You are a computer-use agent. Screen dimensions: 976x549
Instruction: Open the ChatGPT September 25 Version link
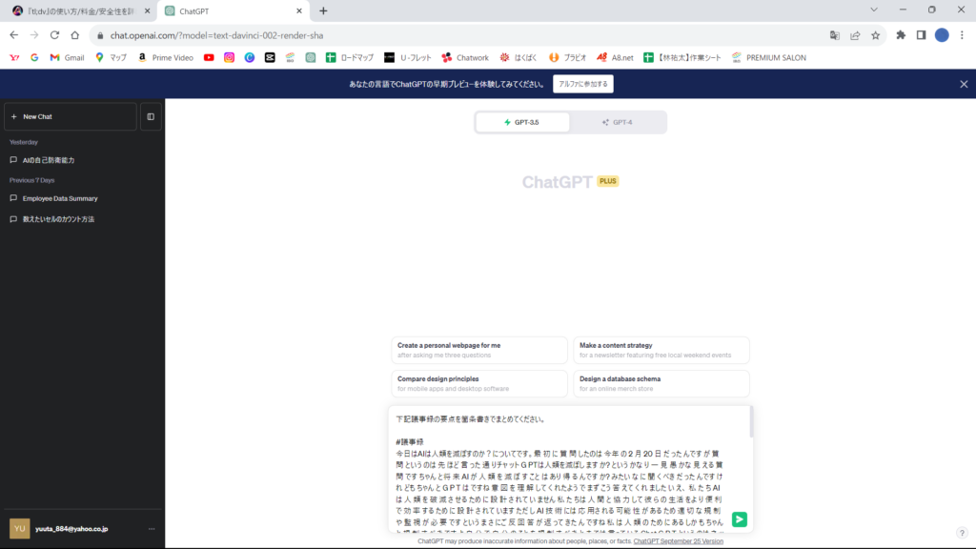(x=678, y=541)
